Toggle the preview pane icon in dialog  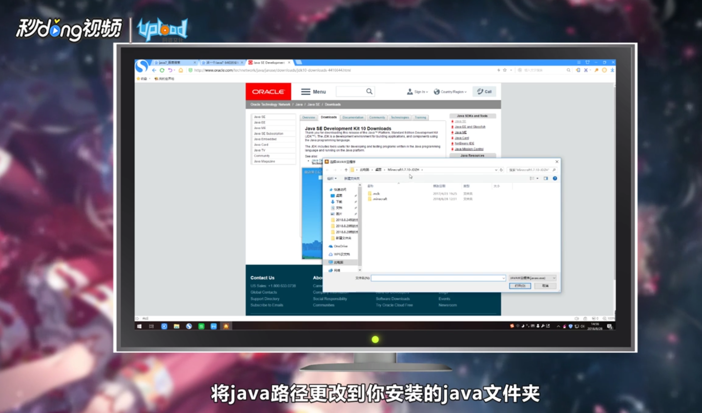point(546,178)
